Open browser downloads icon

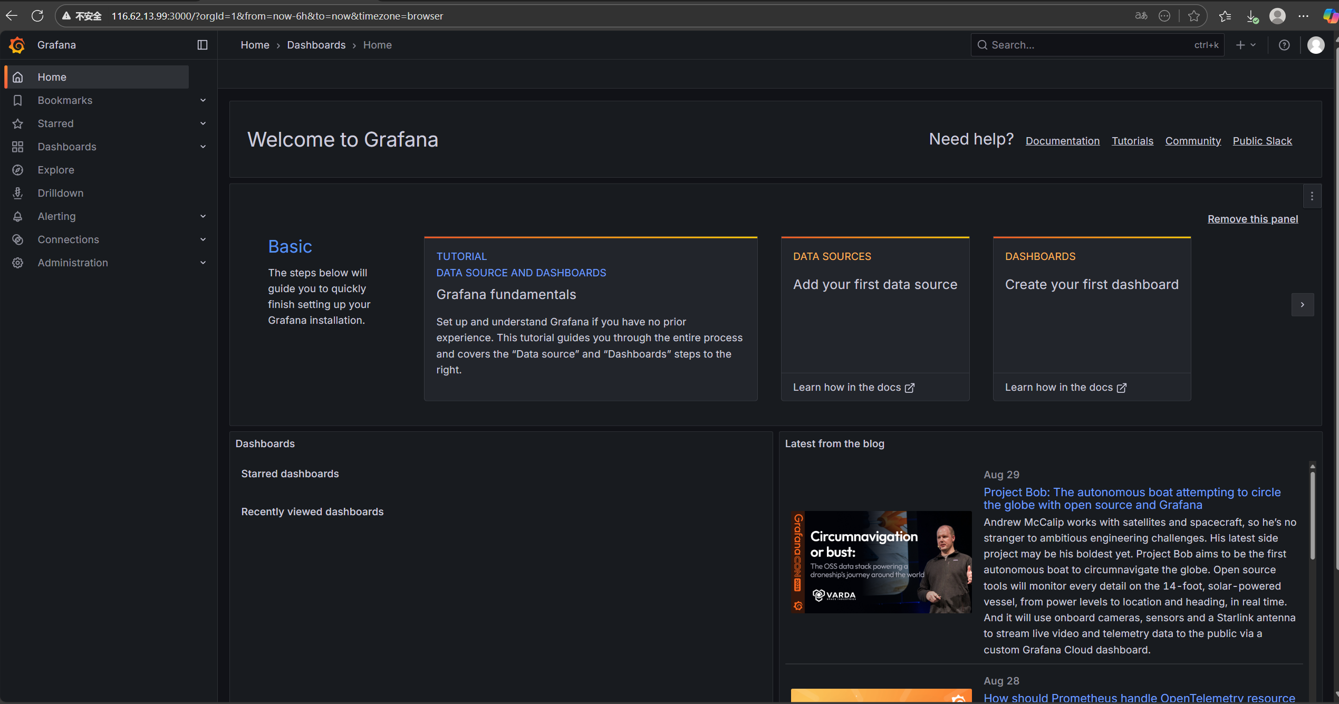[x=1253, y=16]
